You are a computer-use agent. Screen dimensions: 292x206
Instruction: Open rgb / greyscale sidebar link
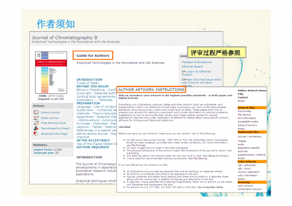tap(247, 165)
